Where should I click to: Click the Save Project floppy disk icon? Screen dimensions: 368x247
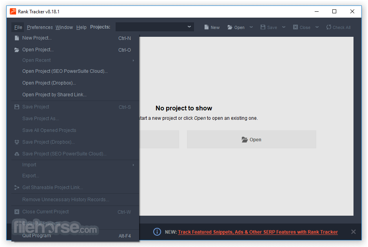pyautogui.click(x=17, y=107)
